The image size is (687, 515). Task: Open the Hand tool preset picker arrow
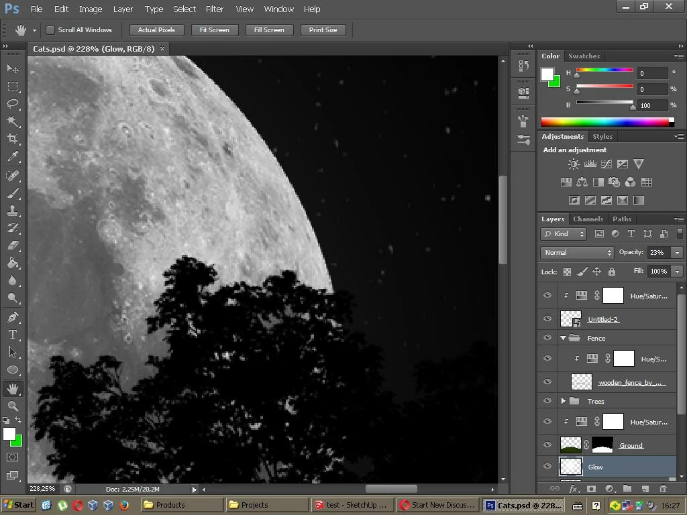tap(34, 30)
